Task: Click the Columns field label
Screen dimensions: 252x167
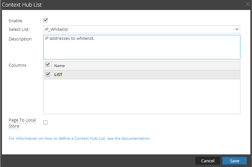Action: 18,65
